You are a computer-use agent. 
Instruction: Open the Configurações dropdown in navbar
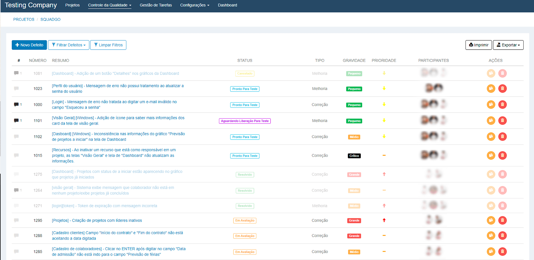tap(195, 5)
